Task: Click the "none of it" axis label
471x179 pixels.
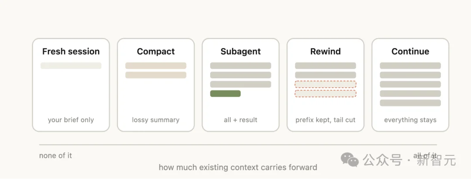Action: point(55,155)
